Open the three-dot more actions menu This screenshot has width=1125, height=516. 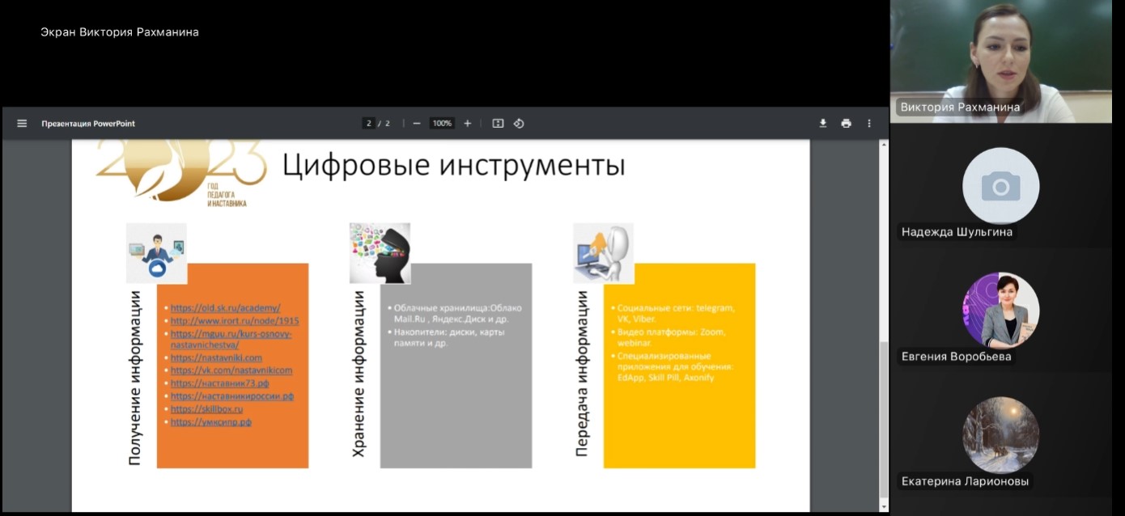869,124
